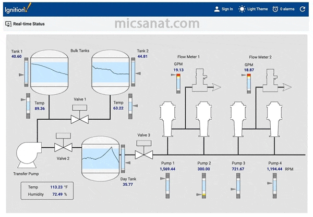Screen dimensions: 313x217
Task: Toggle the Valve 1 symbol
Action: pyautogui.click(x=80, y=114)
